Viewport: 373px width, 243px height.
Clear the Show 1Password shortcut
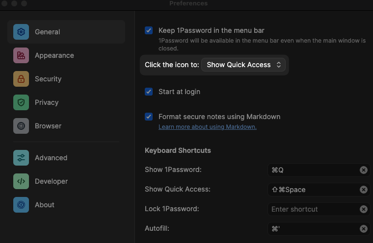tap(363, 170)
